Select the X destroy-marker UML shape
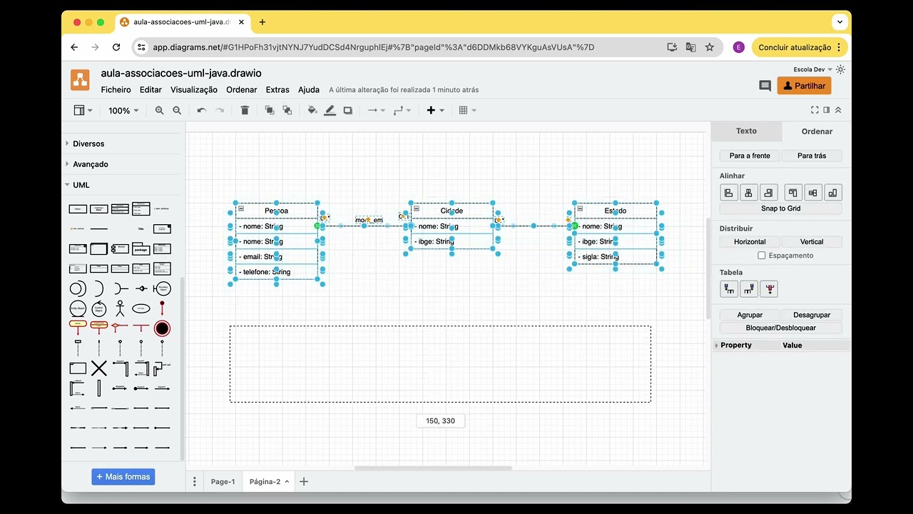The width and height of the screenshot is (913, 514). coord(99,368)
